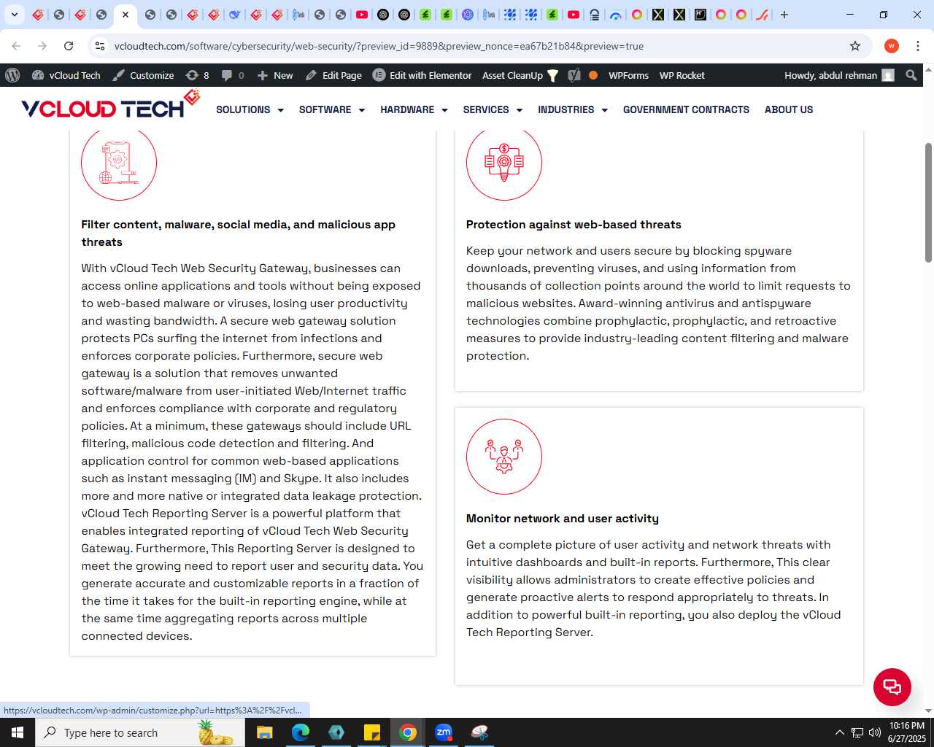This screenshot has height=747, width=934.
Task: View the 8 pending updates
Action: coord(198,75)
